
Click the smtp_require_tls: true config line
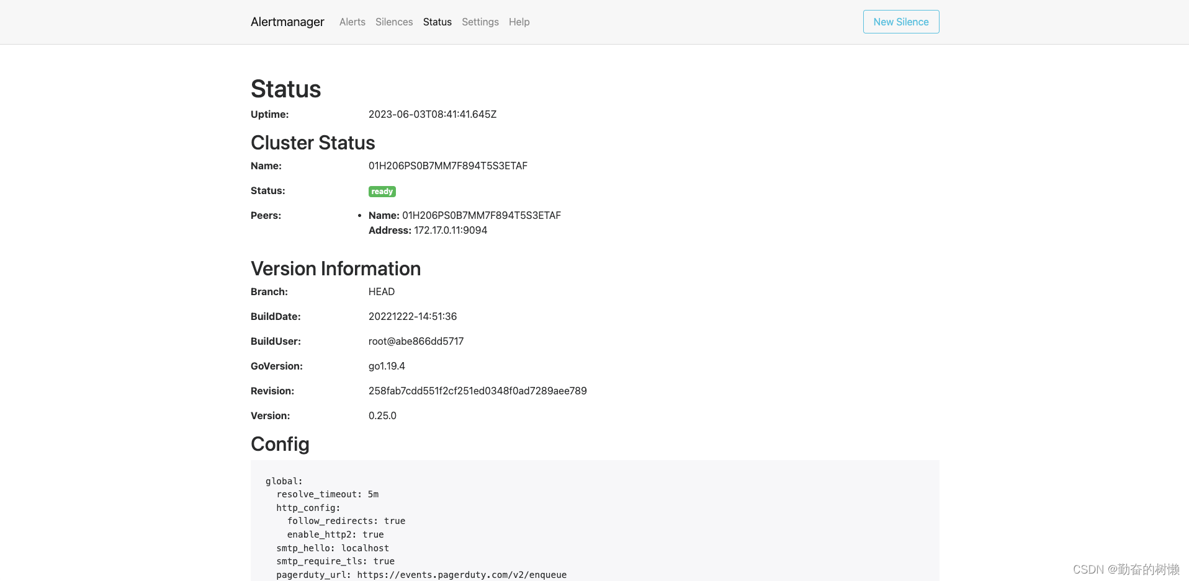click(336, 561)
